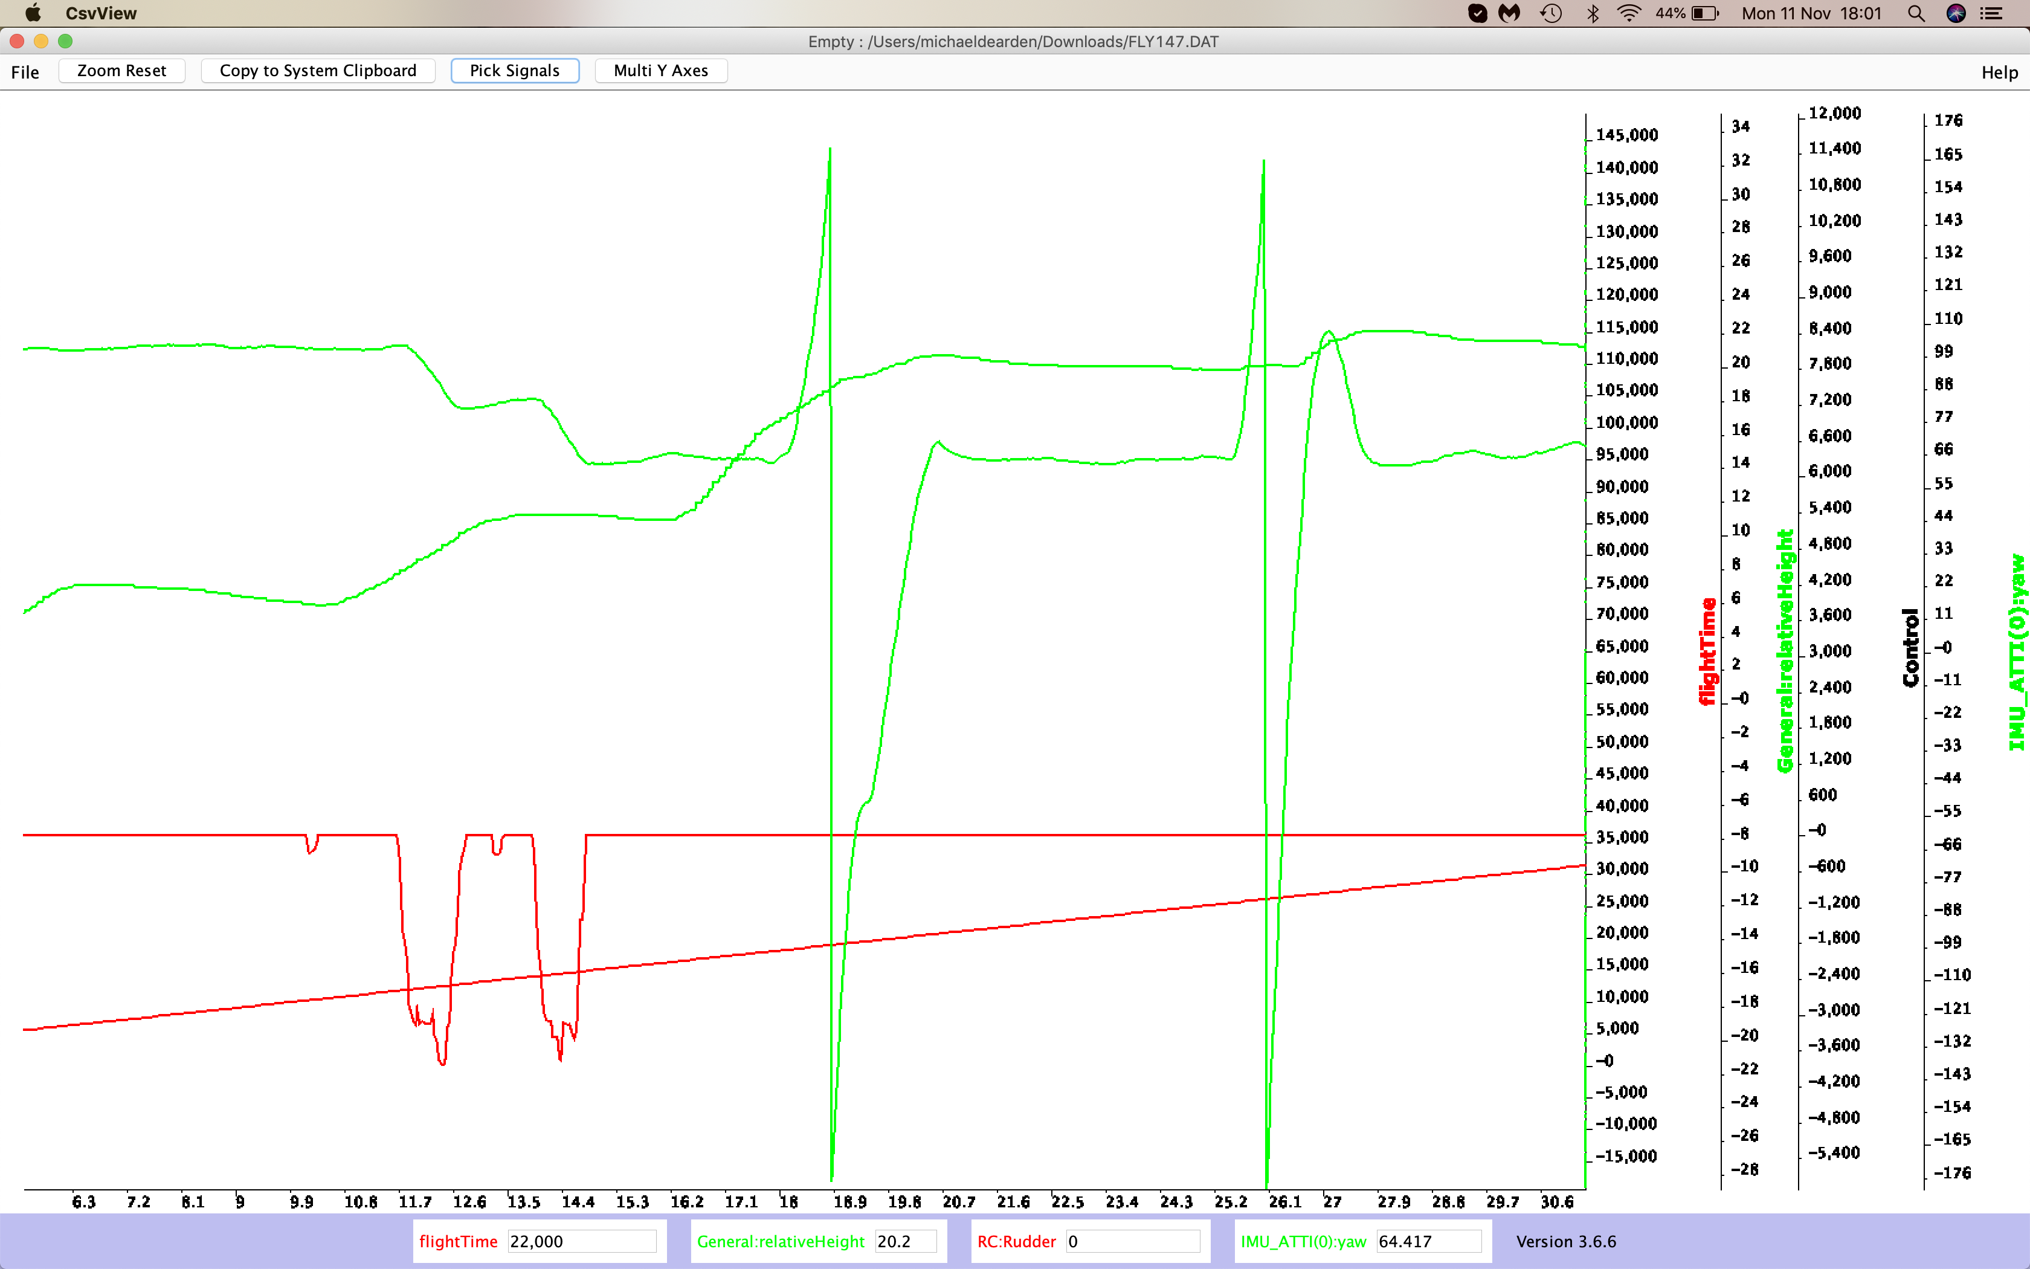
Task: Click the Zoom Reset button
Action: coord(121,71)
